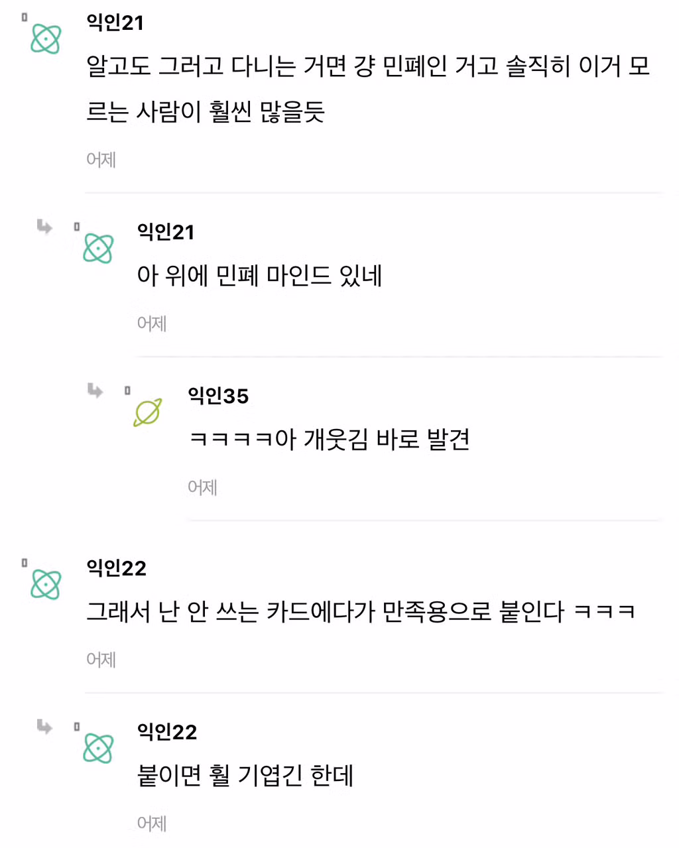
Task: Click the atom avatar beside 익인21's reply
Action: (x=98, y=248)
